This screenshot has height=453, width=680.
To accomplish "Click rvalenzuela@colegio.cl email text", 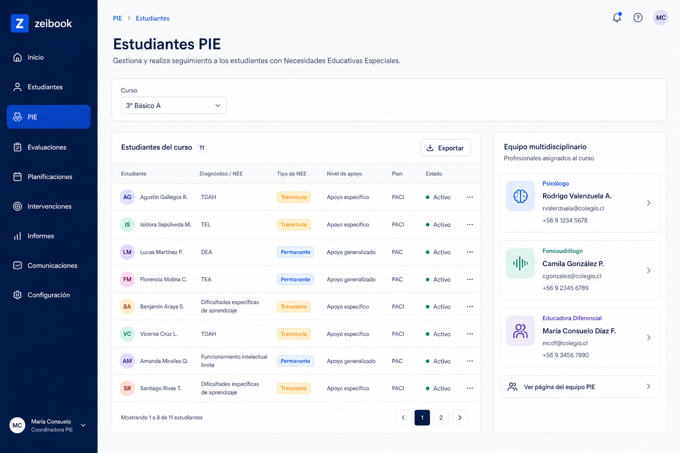I will 573,208.
